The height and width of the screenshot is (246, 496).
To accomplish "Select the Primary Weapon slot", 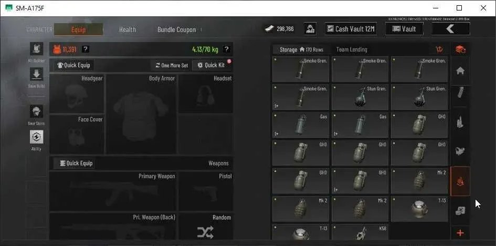I will (113, 191).
